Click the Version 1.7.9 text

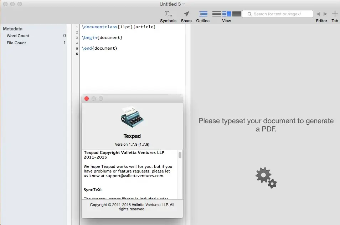pyautogui.click(x=132, y=144)
